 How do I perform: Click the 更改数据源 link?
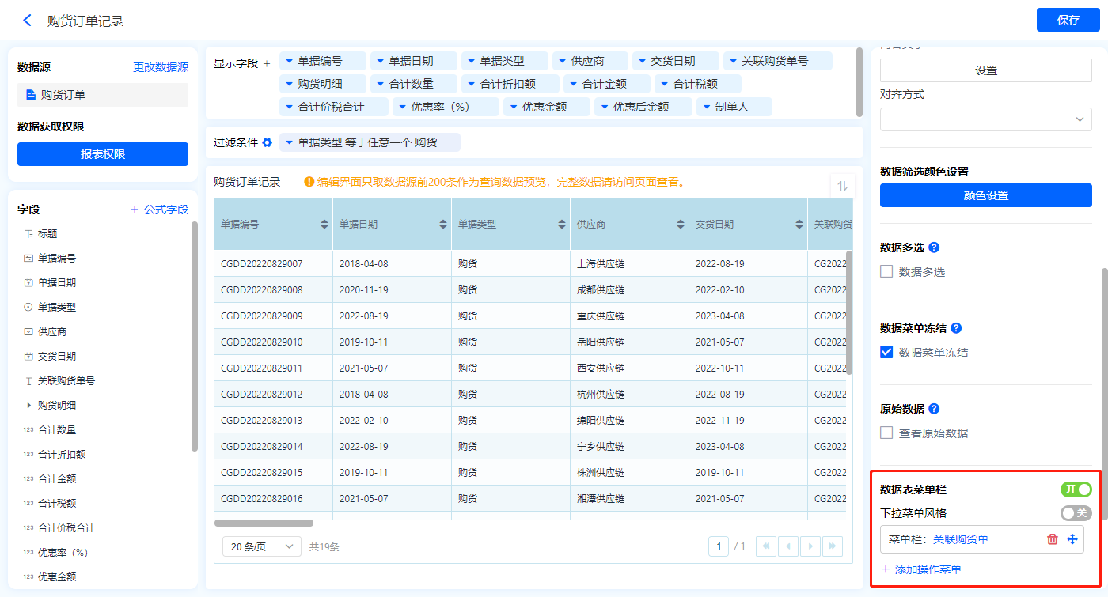[x=161, y=68]
